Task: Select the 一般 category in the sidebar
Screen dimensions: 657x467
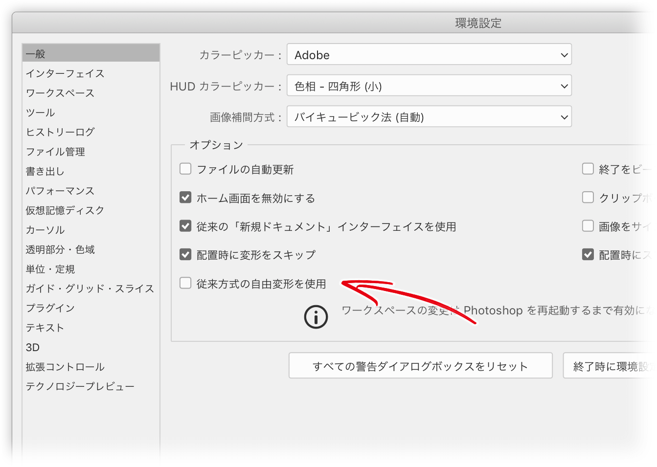Action: coord(91,53)
